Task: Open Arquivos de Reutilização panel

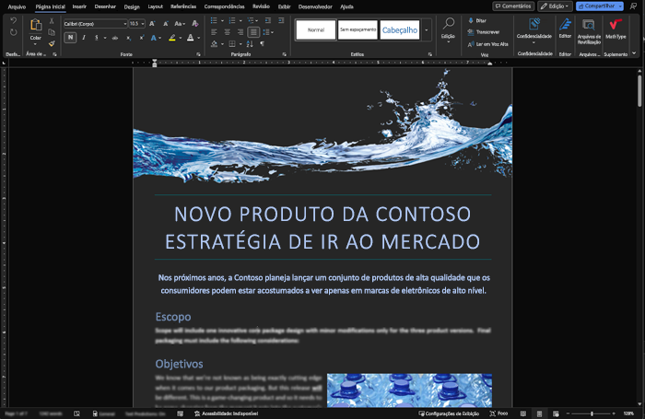Action: click(x=589, y=30)
